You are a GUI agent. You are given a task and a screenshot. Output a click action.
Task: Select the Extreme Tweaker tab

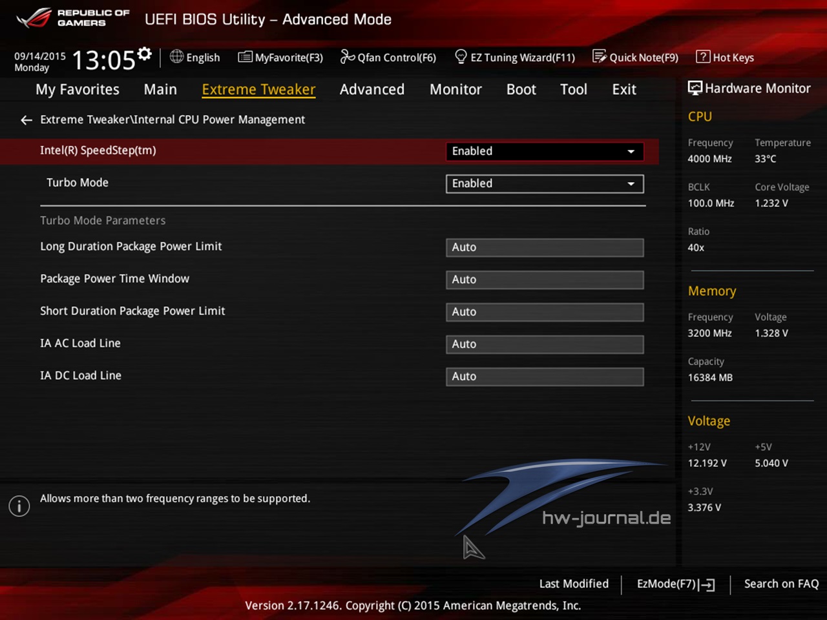click(258, 90)
